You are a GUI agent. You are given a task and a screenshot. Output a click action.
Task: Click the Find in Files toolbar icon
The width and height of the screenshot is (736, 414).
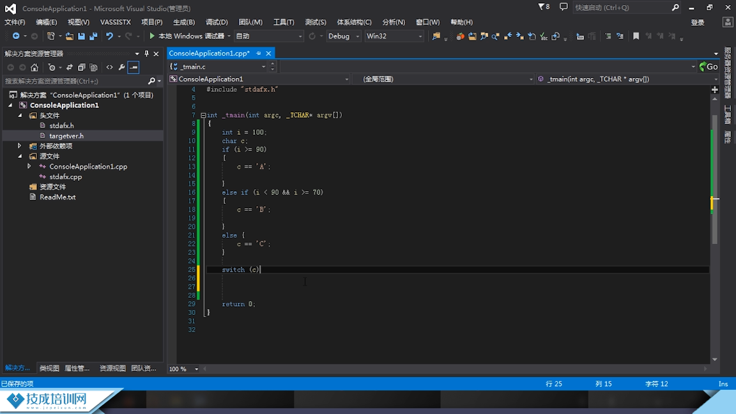pyautogui.click(x=436, y=36)
